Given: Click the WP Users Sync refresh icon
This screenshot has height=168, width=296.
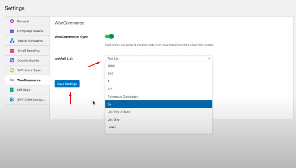Looking at the screenshot, I should 12,70.
